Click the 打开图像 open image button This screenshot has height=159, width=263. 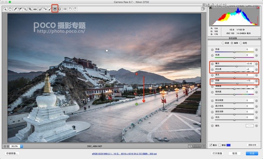coord(217,153)
